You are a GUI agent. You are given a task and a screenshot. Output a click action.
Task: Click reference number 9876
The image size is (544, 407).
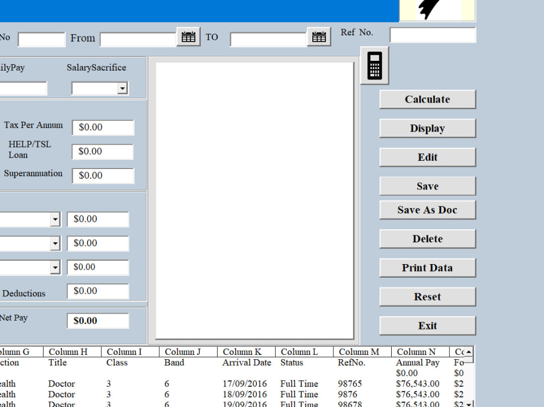pos(347,395)
